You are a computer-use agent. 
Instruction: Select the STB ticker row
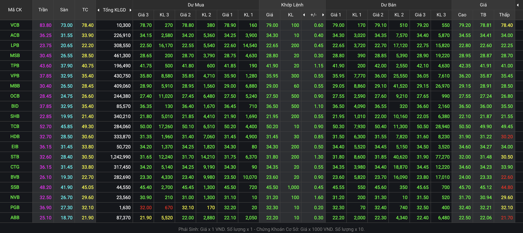(x=15, y=157)
